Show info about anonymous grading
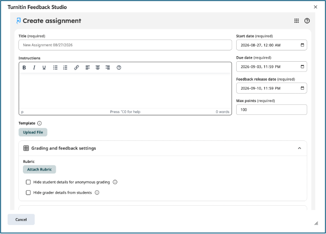326x234 pixels. 115,182
